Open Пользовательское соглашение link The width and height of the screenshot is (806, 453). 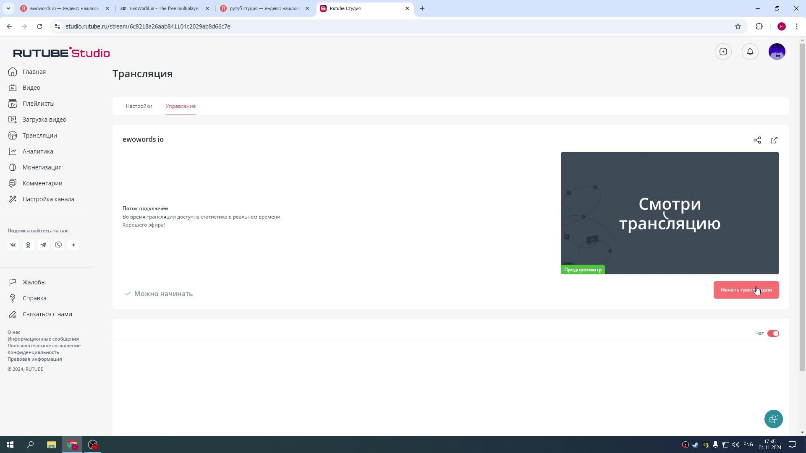pyautogui.click(x=44, y=346)
